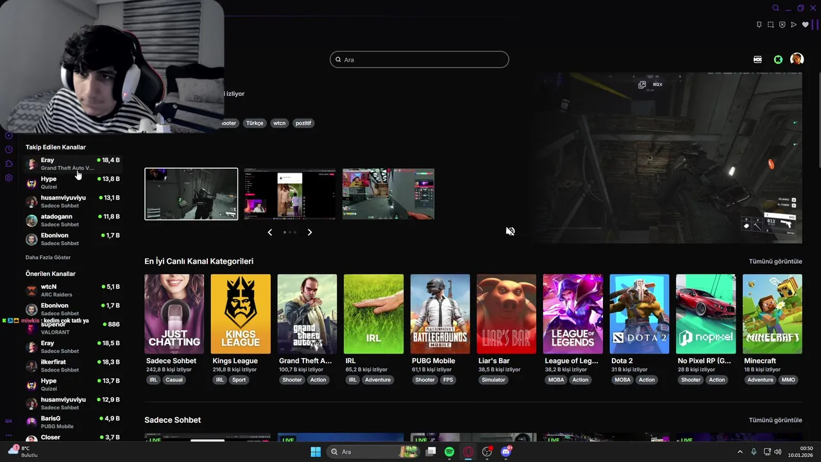Open the user profile avatar menu
Image resolution: width=821 pixels, height=462 pixels.
[x=797, y=59]
